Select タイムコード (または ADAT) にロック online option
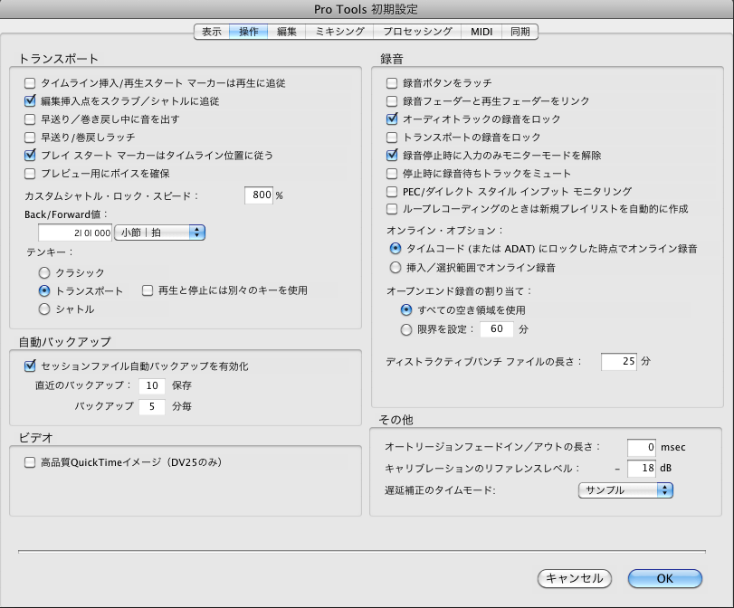Screen dimensions: 734x608 pyautogui.click(x=396, y=249)
